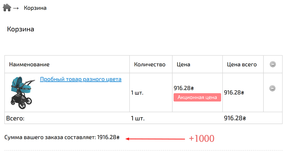
Task: Click the Наименование column header
Action: (29, 64)
